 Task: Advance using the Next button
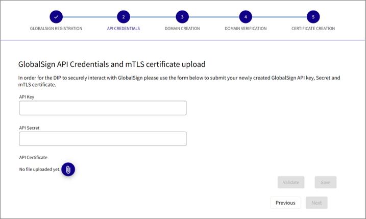click(316, 203)
